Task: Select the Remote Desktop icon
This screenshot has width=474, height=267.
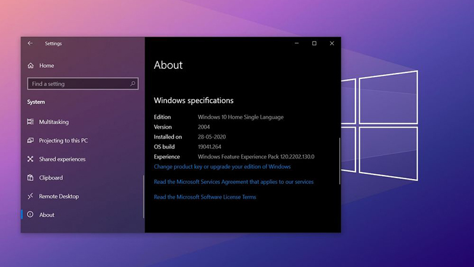Action: tap(30, 196)
